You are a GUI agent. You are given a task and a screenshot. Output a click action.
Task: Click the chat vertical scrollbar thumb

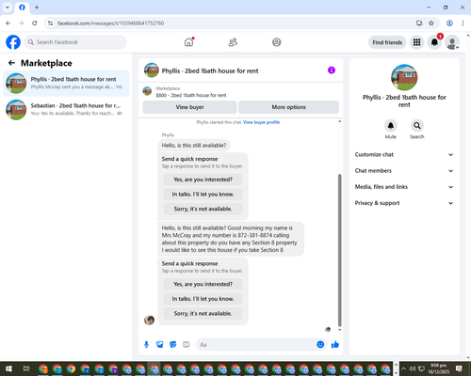click(x=339, y=251)
